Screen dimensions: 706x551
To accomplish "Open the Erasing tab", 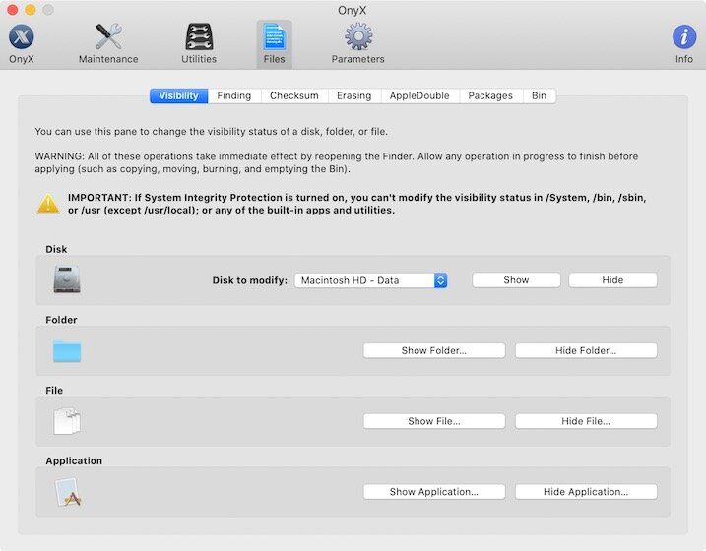I will pyautogui.click(x=353, y=96).
